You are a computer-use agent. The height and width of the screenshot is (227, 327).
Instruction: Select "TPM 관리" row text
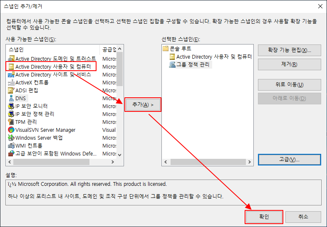point(26,122)
